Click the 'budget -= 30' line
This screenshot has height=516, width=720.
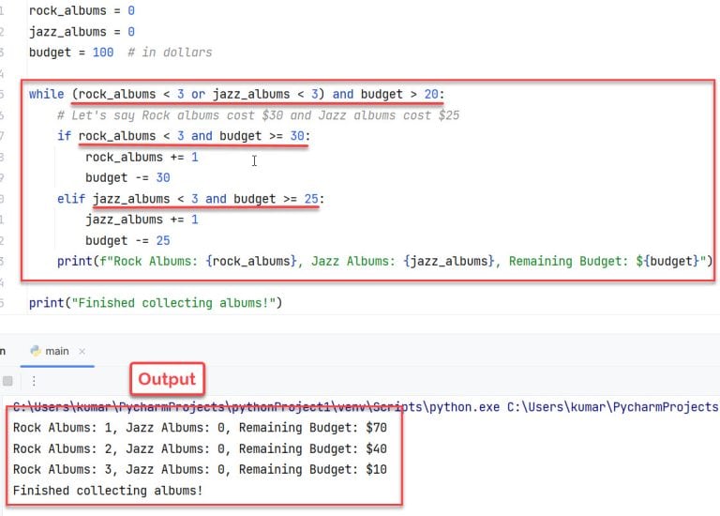(x=127, y=178)
